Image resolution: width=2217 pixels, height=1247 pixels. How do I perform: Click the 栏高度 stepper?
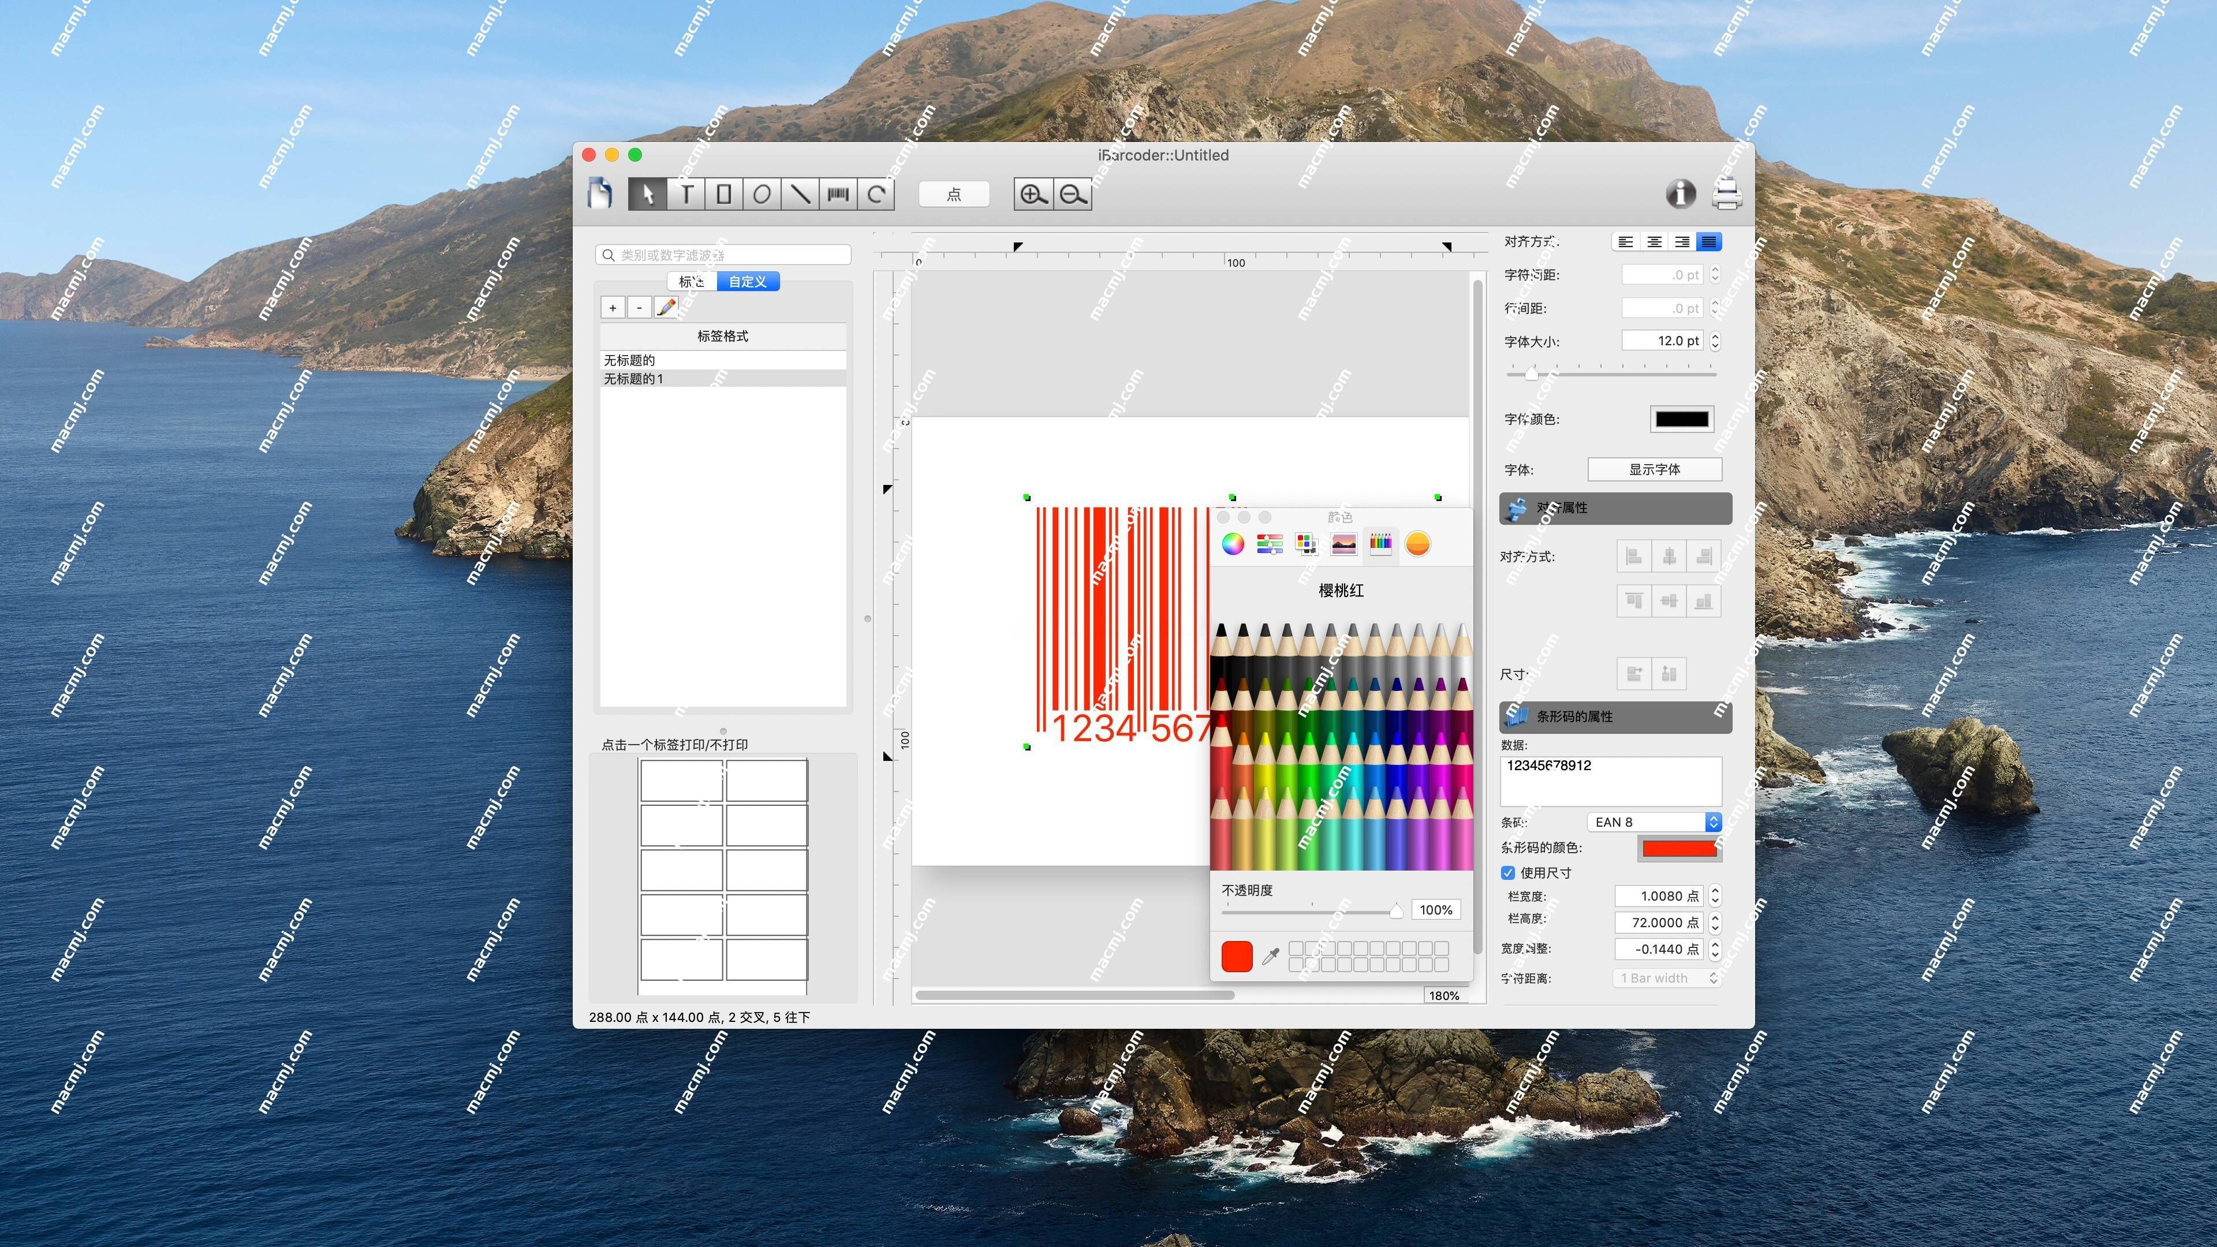(x=1714, y=923)
